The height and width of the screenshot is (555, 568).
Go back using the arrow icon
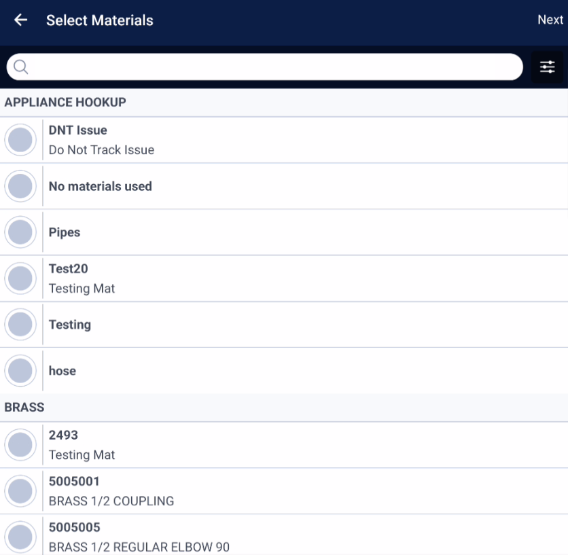20,20
